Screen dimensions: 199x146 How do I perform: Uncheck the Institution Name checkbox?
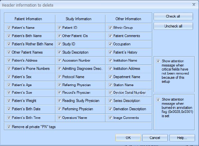110,60
